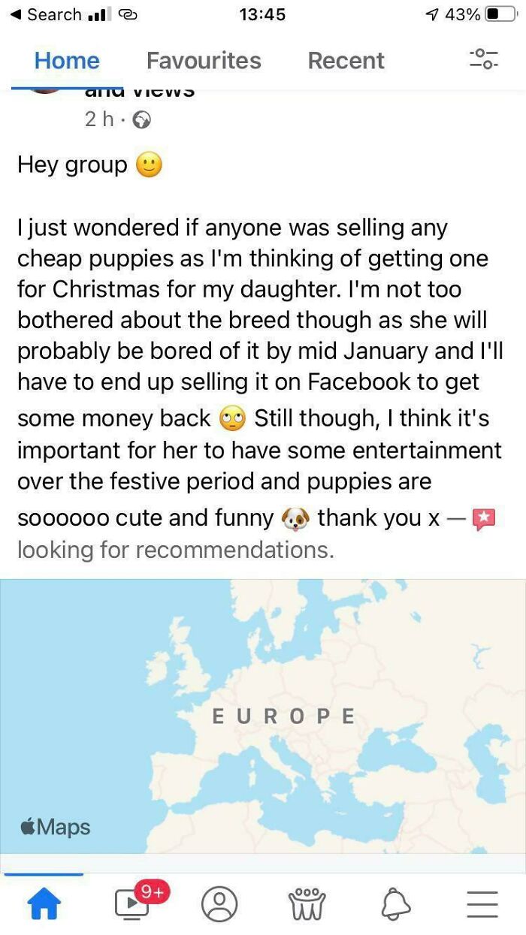Select the Video tab with 9+ badge

tap(132, 904)
